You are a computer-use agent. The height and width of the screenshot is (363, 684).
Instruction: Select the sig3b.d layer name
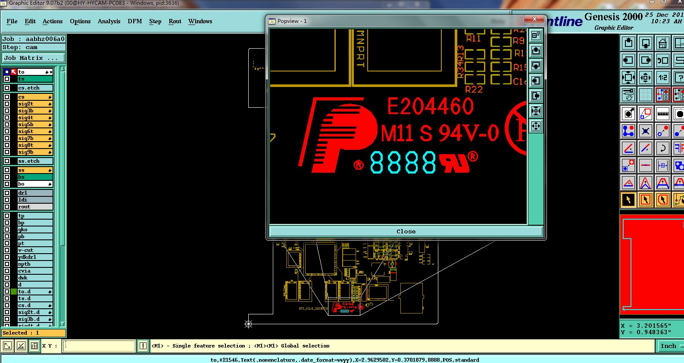click(35, 319)
